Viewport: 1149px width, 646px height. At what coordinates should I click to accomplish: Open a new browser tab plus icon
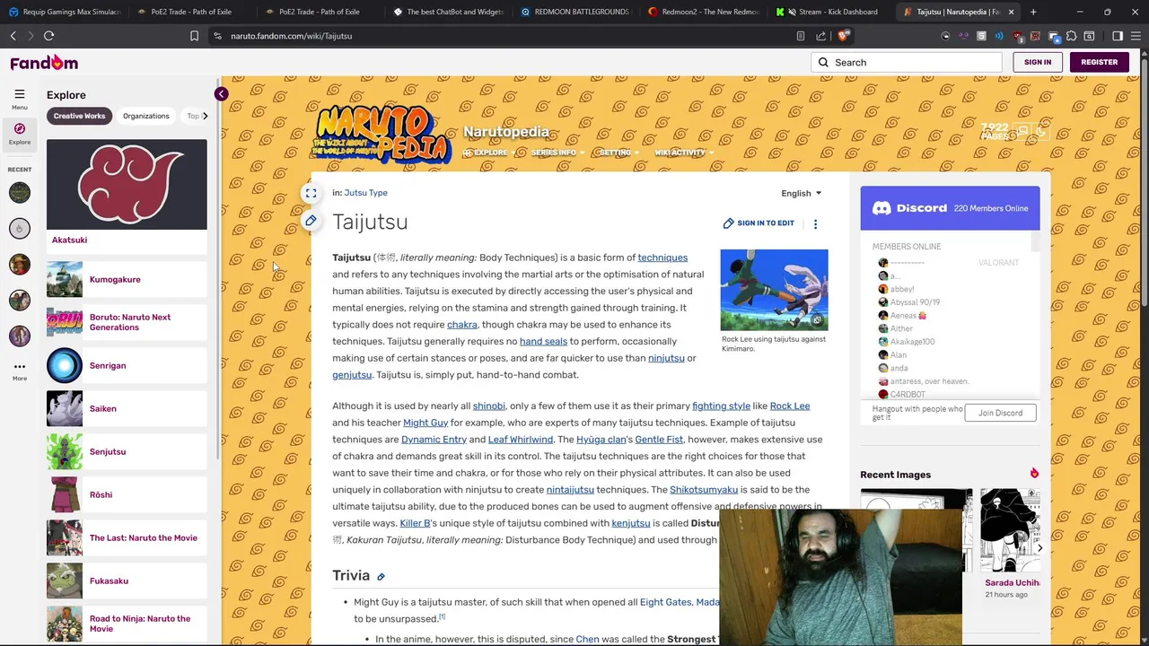coord(1033,12)
